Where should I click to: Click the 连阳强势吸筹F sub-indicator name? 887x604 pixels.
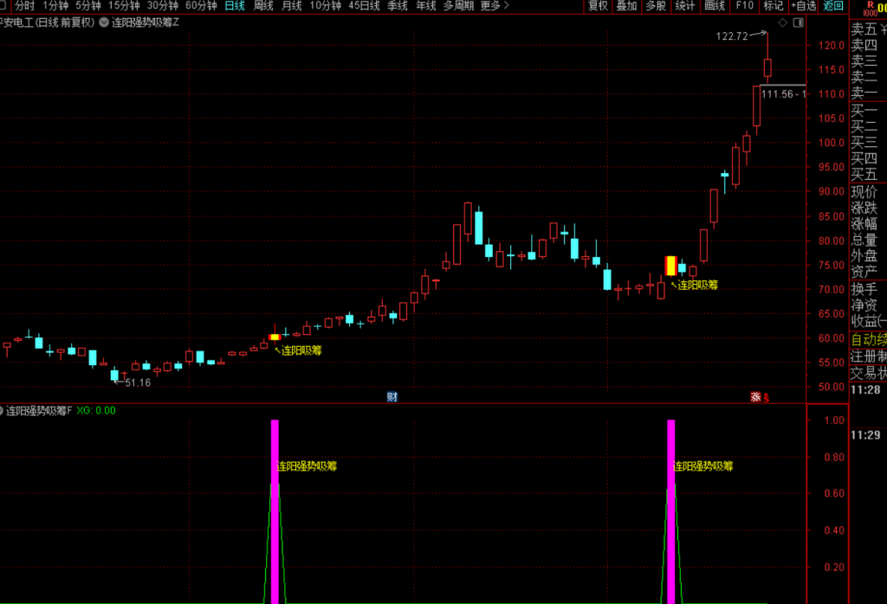coord(39,410)
